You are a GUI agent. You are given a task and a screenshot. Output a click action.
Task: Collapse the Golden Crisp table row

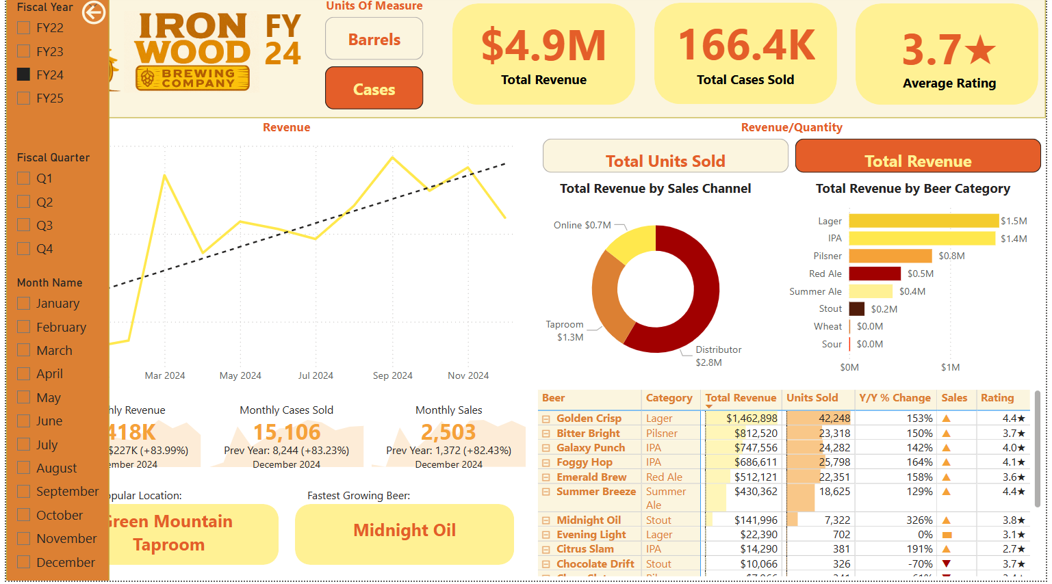[x=545, y=418]
